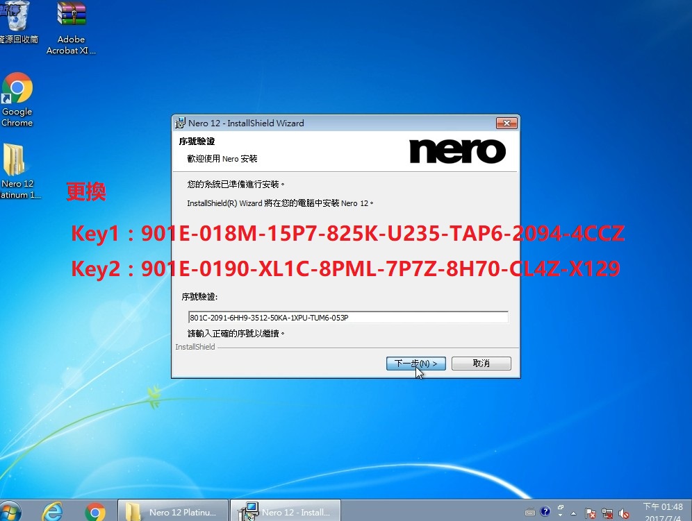The image size is (692, 521).
Task: Click the serial number input field
Action: pyautogui.click(x=348, y=317)
